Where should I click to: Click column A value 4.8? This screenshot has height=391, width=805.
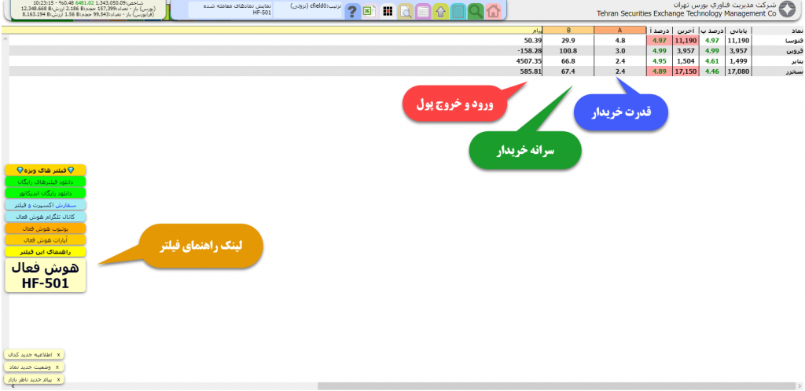coord(619,41)
